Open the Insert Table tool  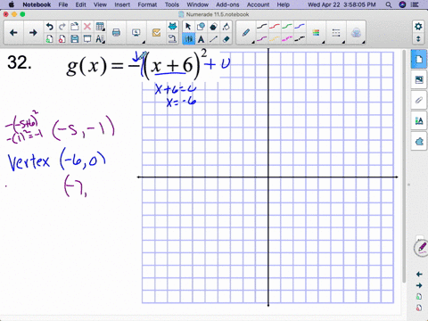point(100,27)
